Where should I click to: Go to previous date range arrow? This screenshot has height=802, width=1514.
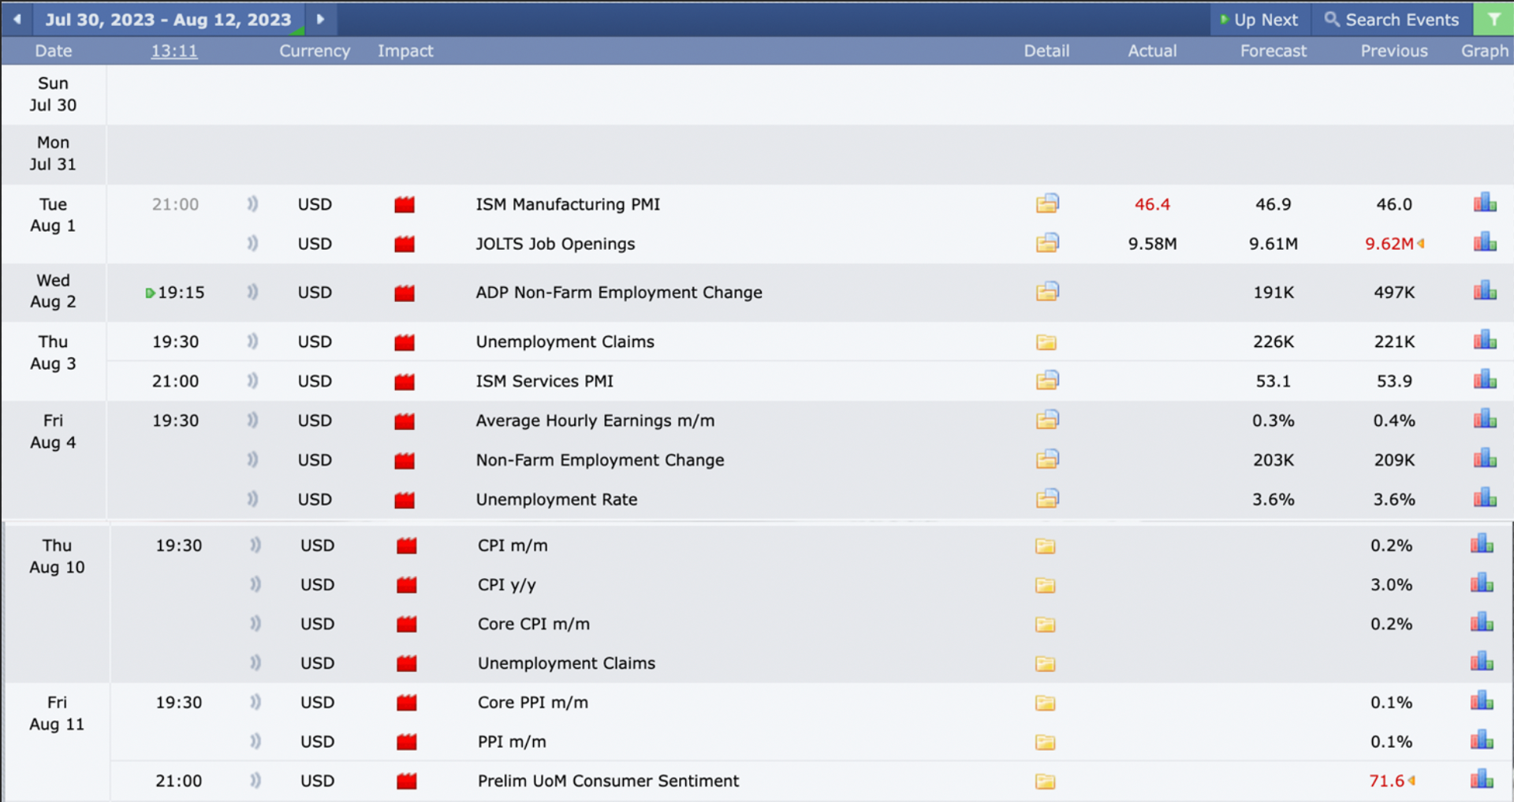17,19
